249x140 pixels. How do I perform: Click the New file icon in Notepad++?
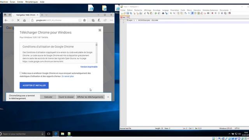[x=121, y=13]
